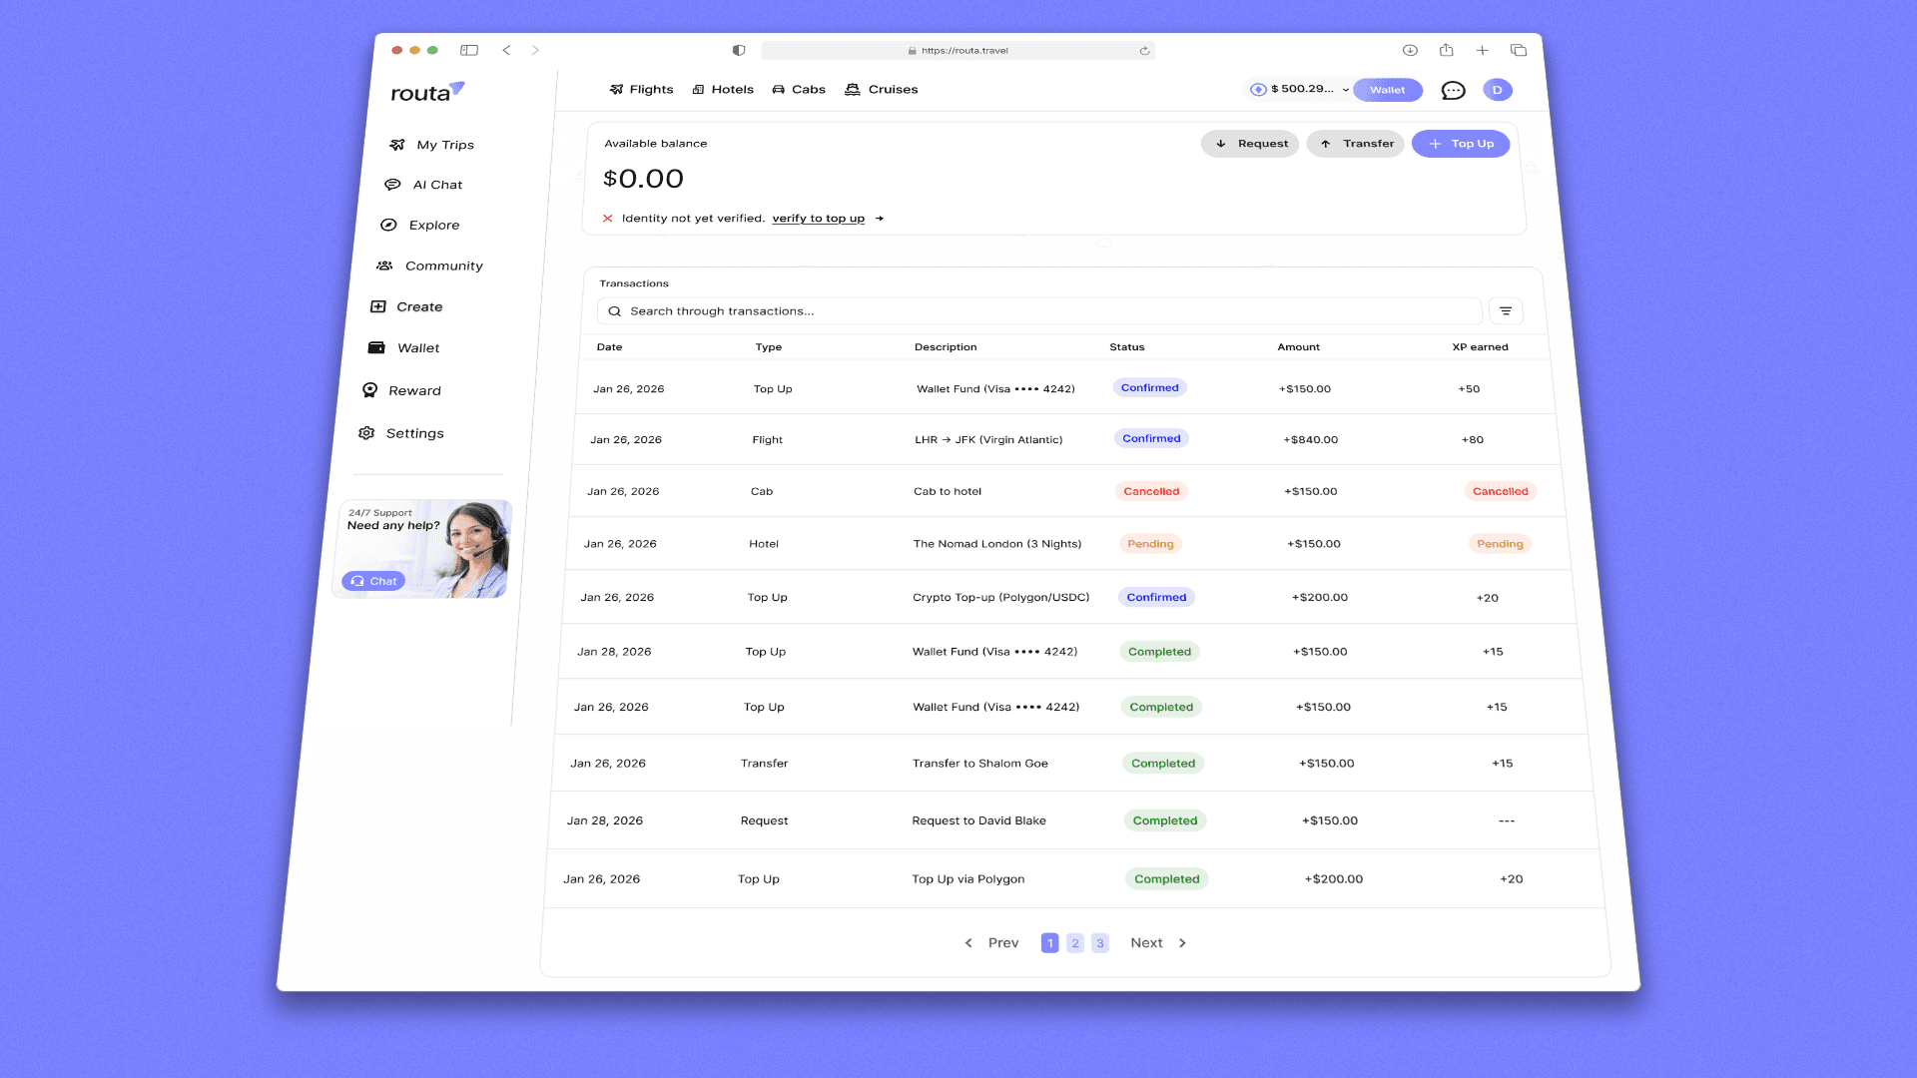Click the Top Up button

pos(1461,144)
